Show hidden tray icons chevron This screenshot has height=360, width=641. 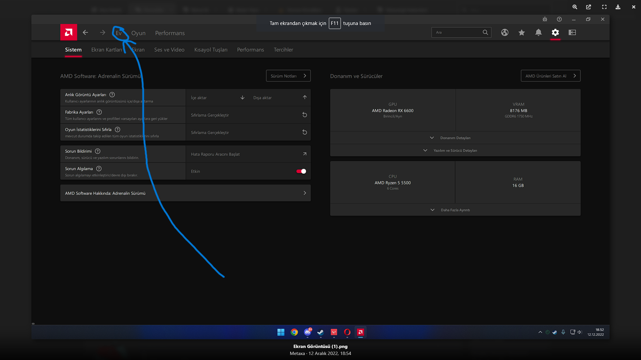point(540,332)
